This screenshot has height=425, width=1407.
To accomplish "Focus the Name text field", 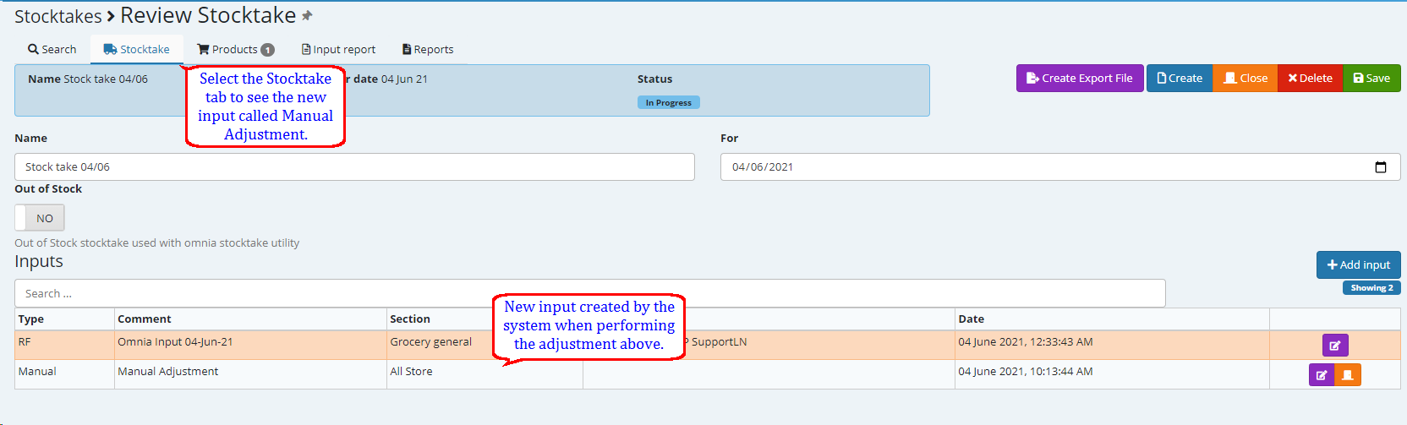I will click(x=354, y=167).
